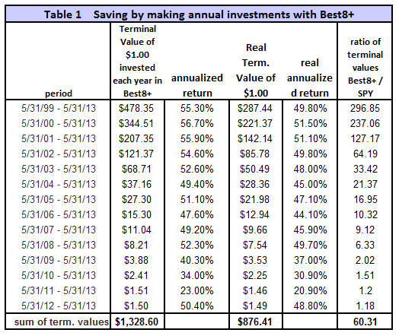Screen dimensions: 399x336
Task: Click the $37.16 terminal value cell
Action: [136, 185]
